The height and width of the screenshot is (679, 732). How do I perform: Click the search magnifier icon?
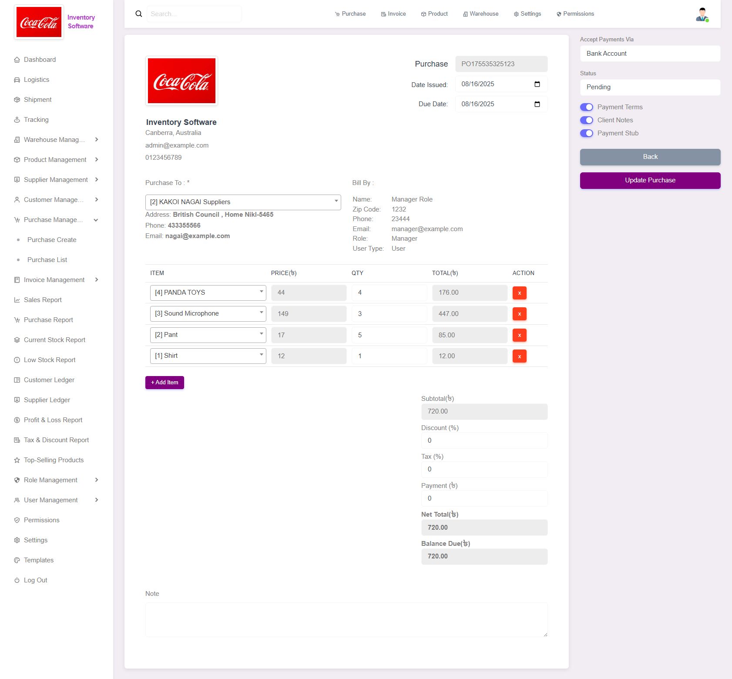tap(139, 14)
